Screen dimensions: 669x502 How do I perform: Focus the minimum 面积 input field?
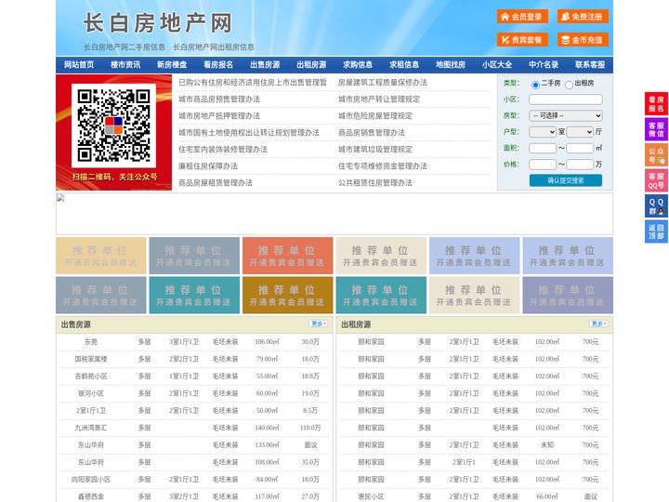tap(543, 148)
